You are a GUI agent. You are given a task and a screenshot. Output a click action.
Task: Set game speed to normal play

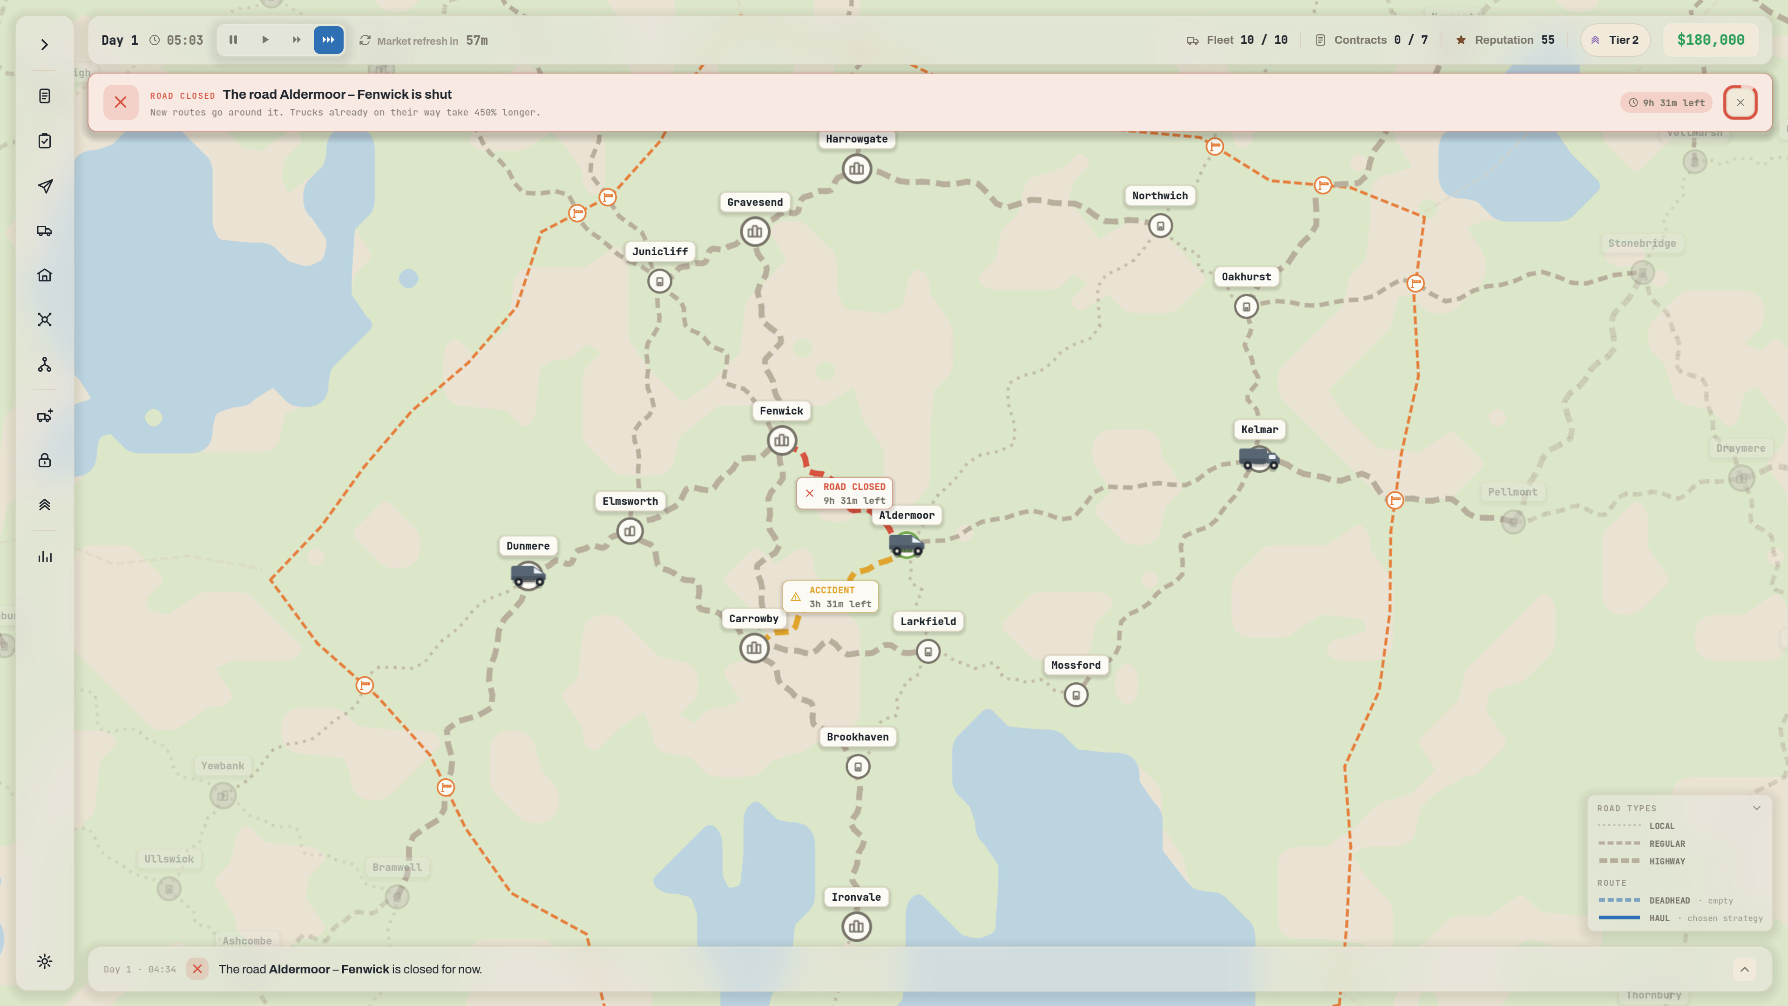pos(265,40)
